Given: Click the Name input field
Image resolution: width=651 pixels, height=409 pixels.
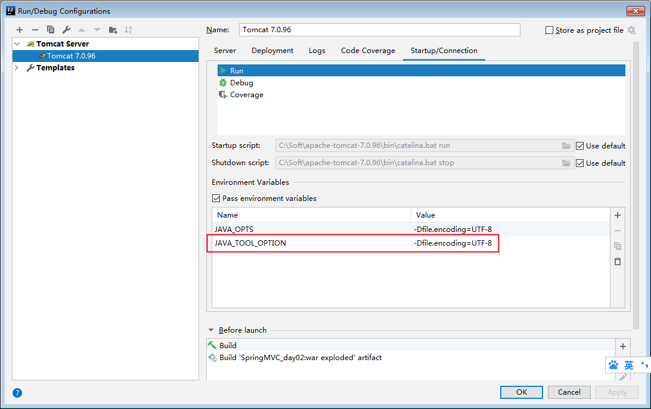Looking at the screenshot, I should coord(380,30).
